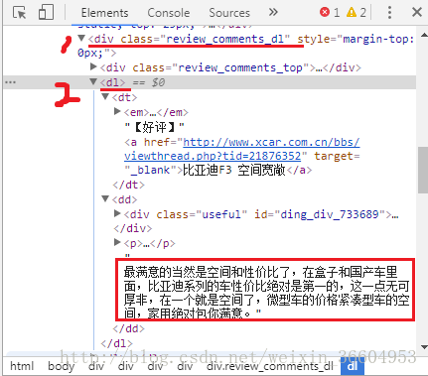Viewport: 428px width, 376px height.
Task: Select the review_comments_top div line
Action: click(x=230, y=67)
